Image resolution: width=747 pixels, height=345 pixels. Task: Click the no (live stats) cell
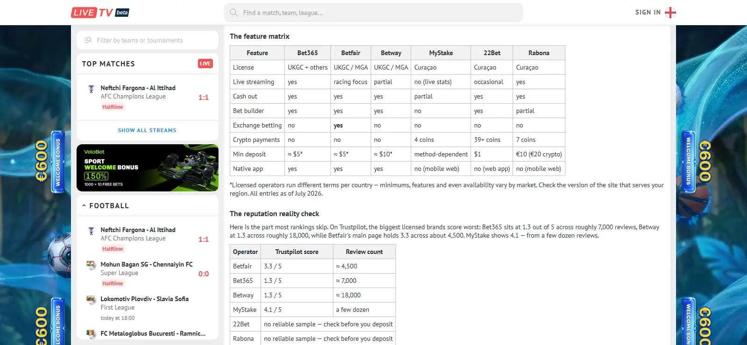[441, 82]
